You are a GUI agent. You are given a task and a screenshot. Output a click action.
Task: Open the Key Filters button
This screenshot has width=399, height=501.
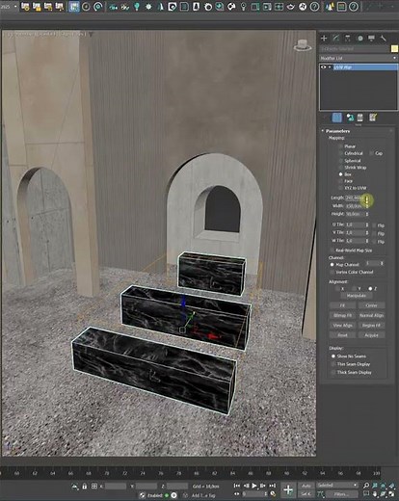341,494
